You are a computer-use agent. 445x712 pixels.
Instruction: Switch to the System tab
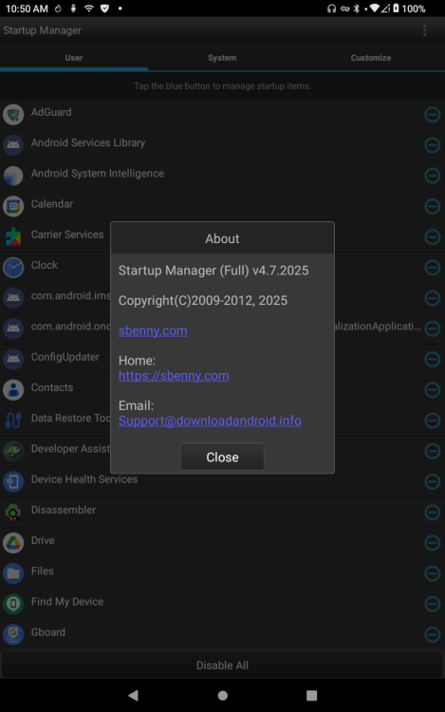[222, 58]
